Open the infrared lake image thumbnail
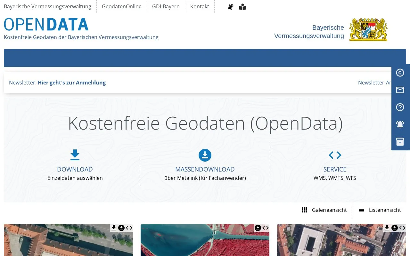This screenshot has width=410, height=256. [205, 240]
